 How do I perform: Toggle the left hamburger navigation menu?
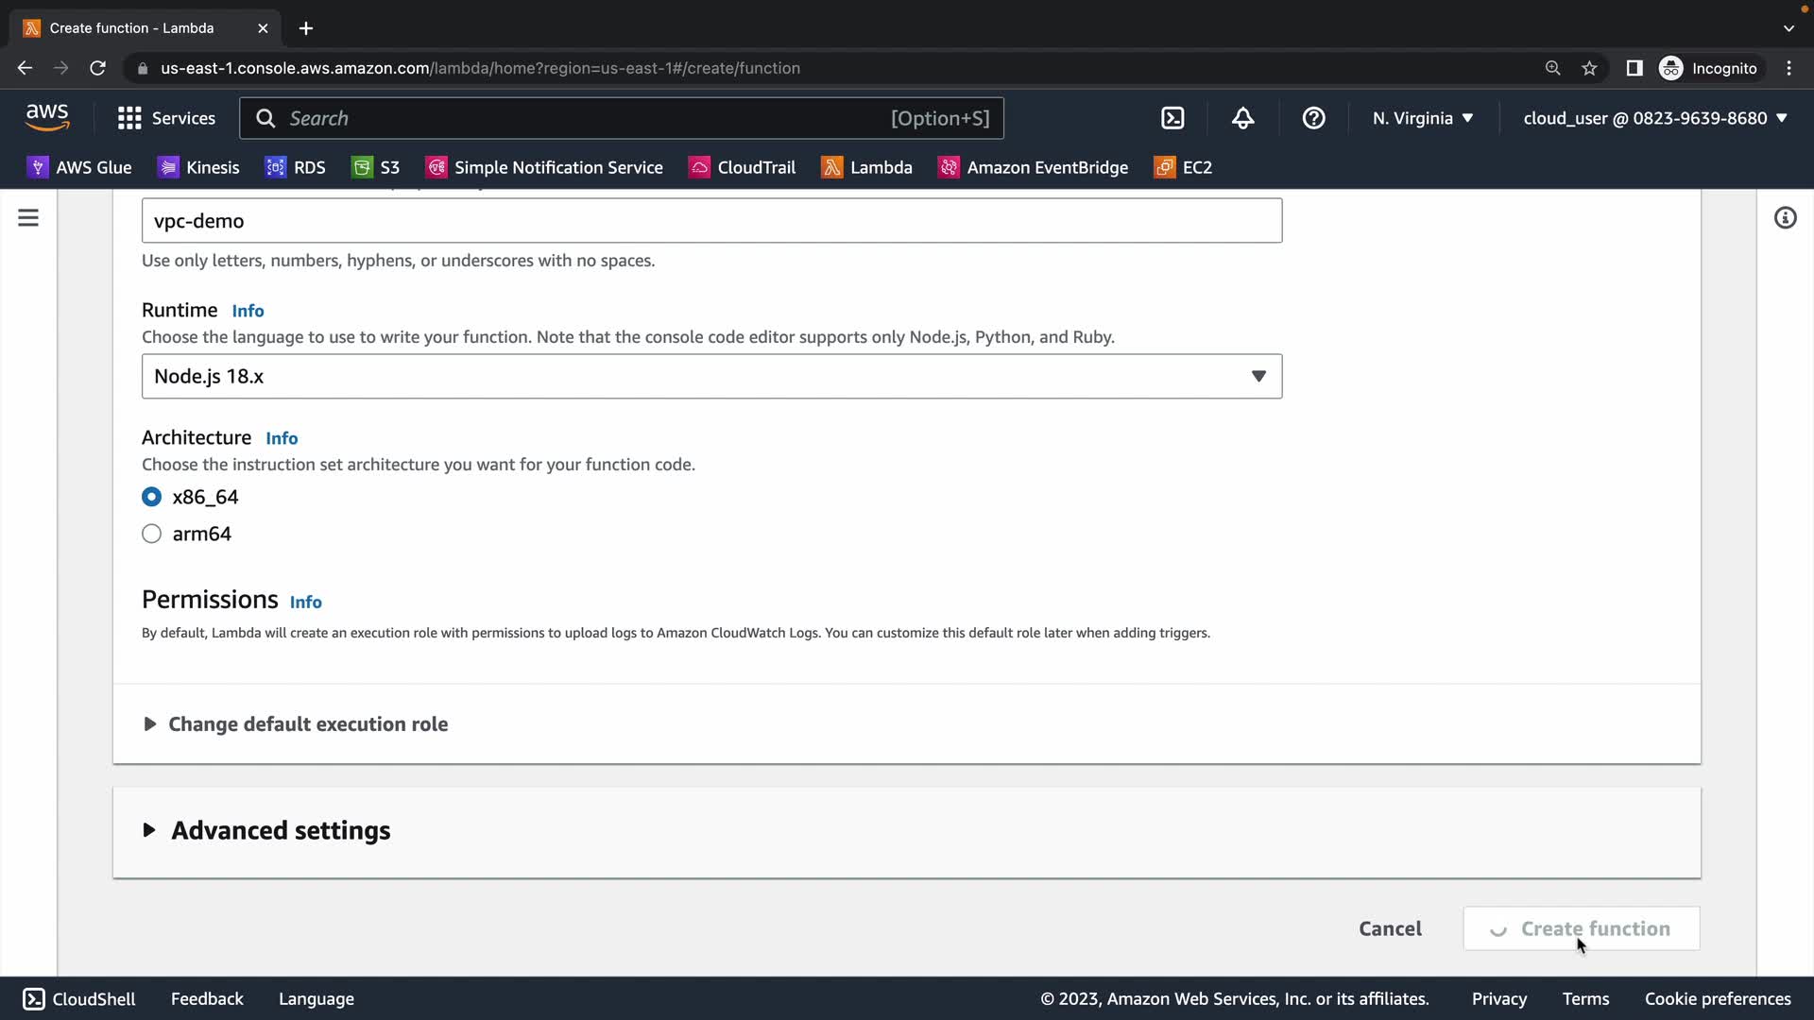coord(28,218)
